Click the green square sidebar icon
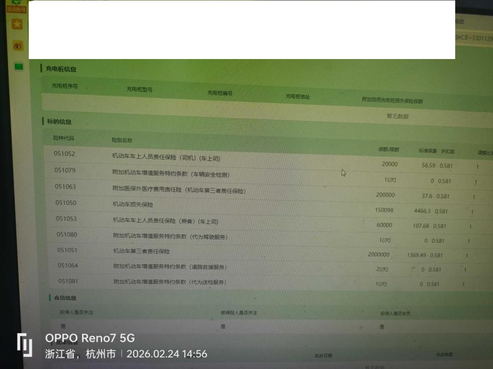This screenshot has width=493, height=369. [19, 66]
